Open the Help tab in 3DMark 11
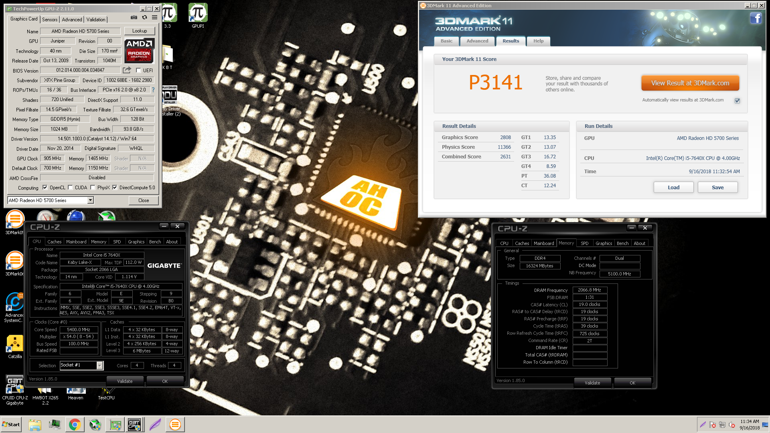This screenshot has height=433, width=770. pyautogui.click(x=538, y=41)
